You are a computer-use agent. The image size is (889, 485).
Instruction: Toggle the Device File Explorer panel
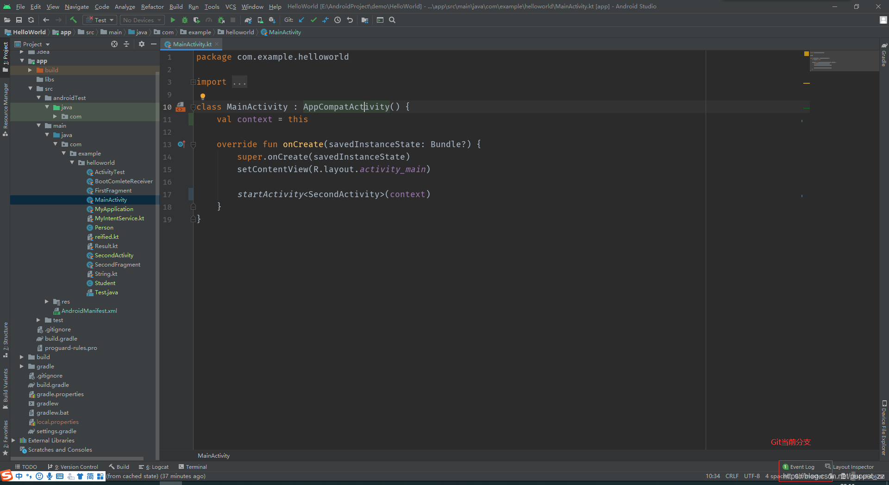click(x=884, y=428)
